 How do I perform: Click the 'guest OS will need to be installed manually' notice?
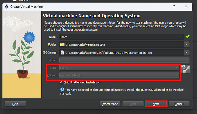click(x=122, y=92)
